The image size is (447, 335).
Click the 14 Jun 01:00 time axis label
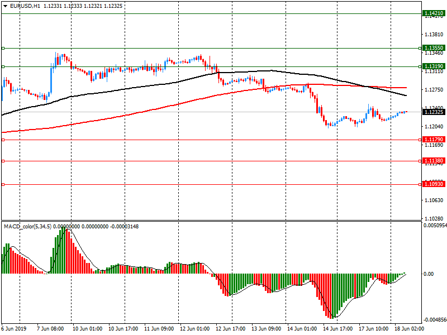click(302, 328)
